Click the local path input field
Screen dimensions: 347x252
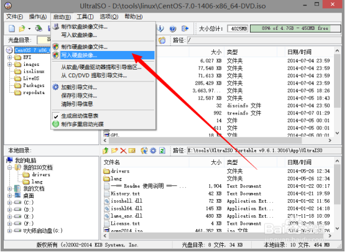[264, 151]
